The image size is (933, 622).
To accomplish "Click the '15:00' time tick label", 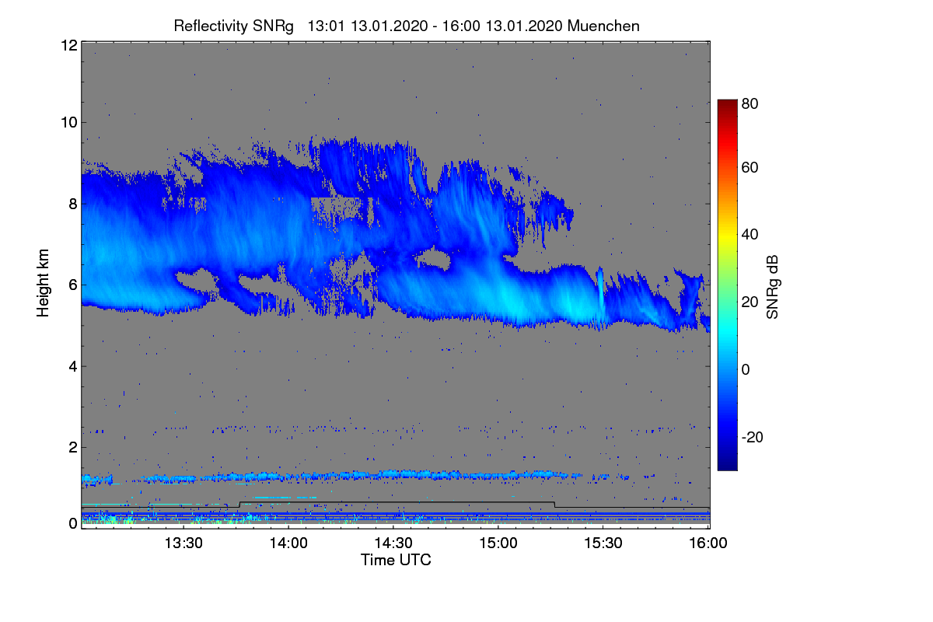I will coord(498,543).
